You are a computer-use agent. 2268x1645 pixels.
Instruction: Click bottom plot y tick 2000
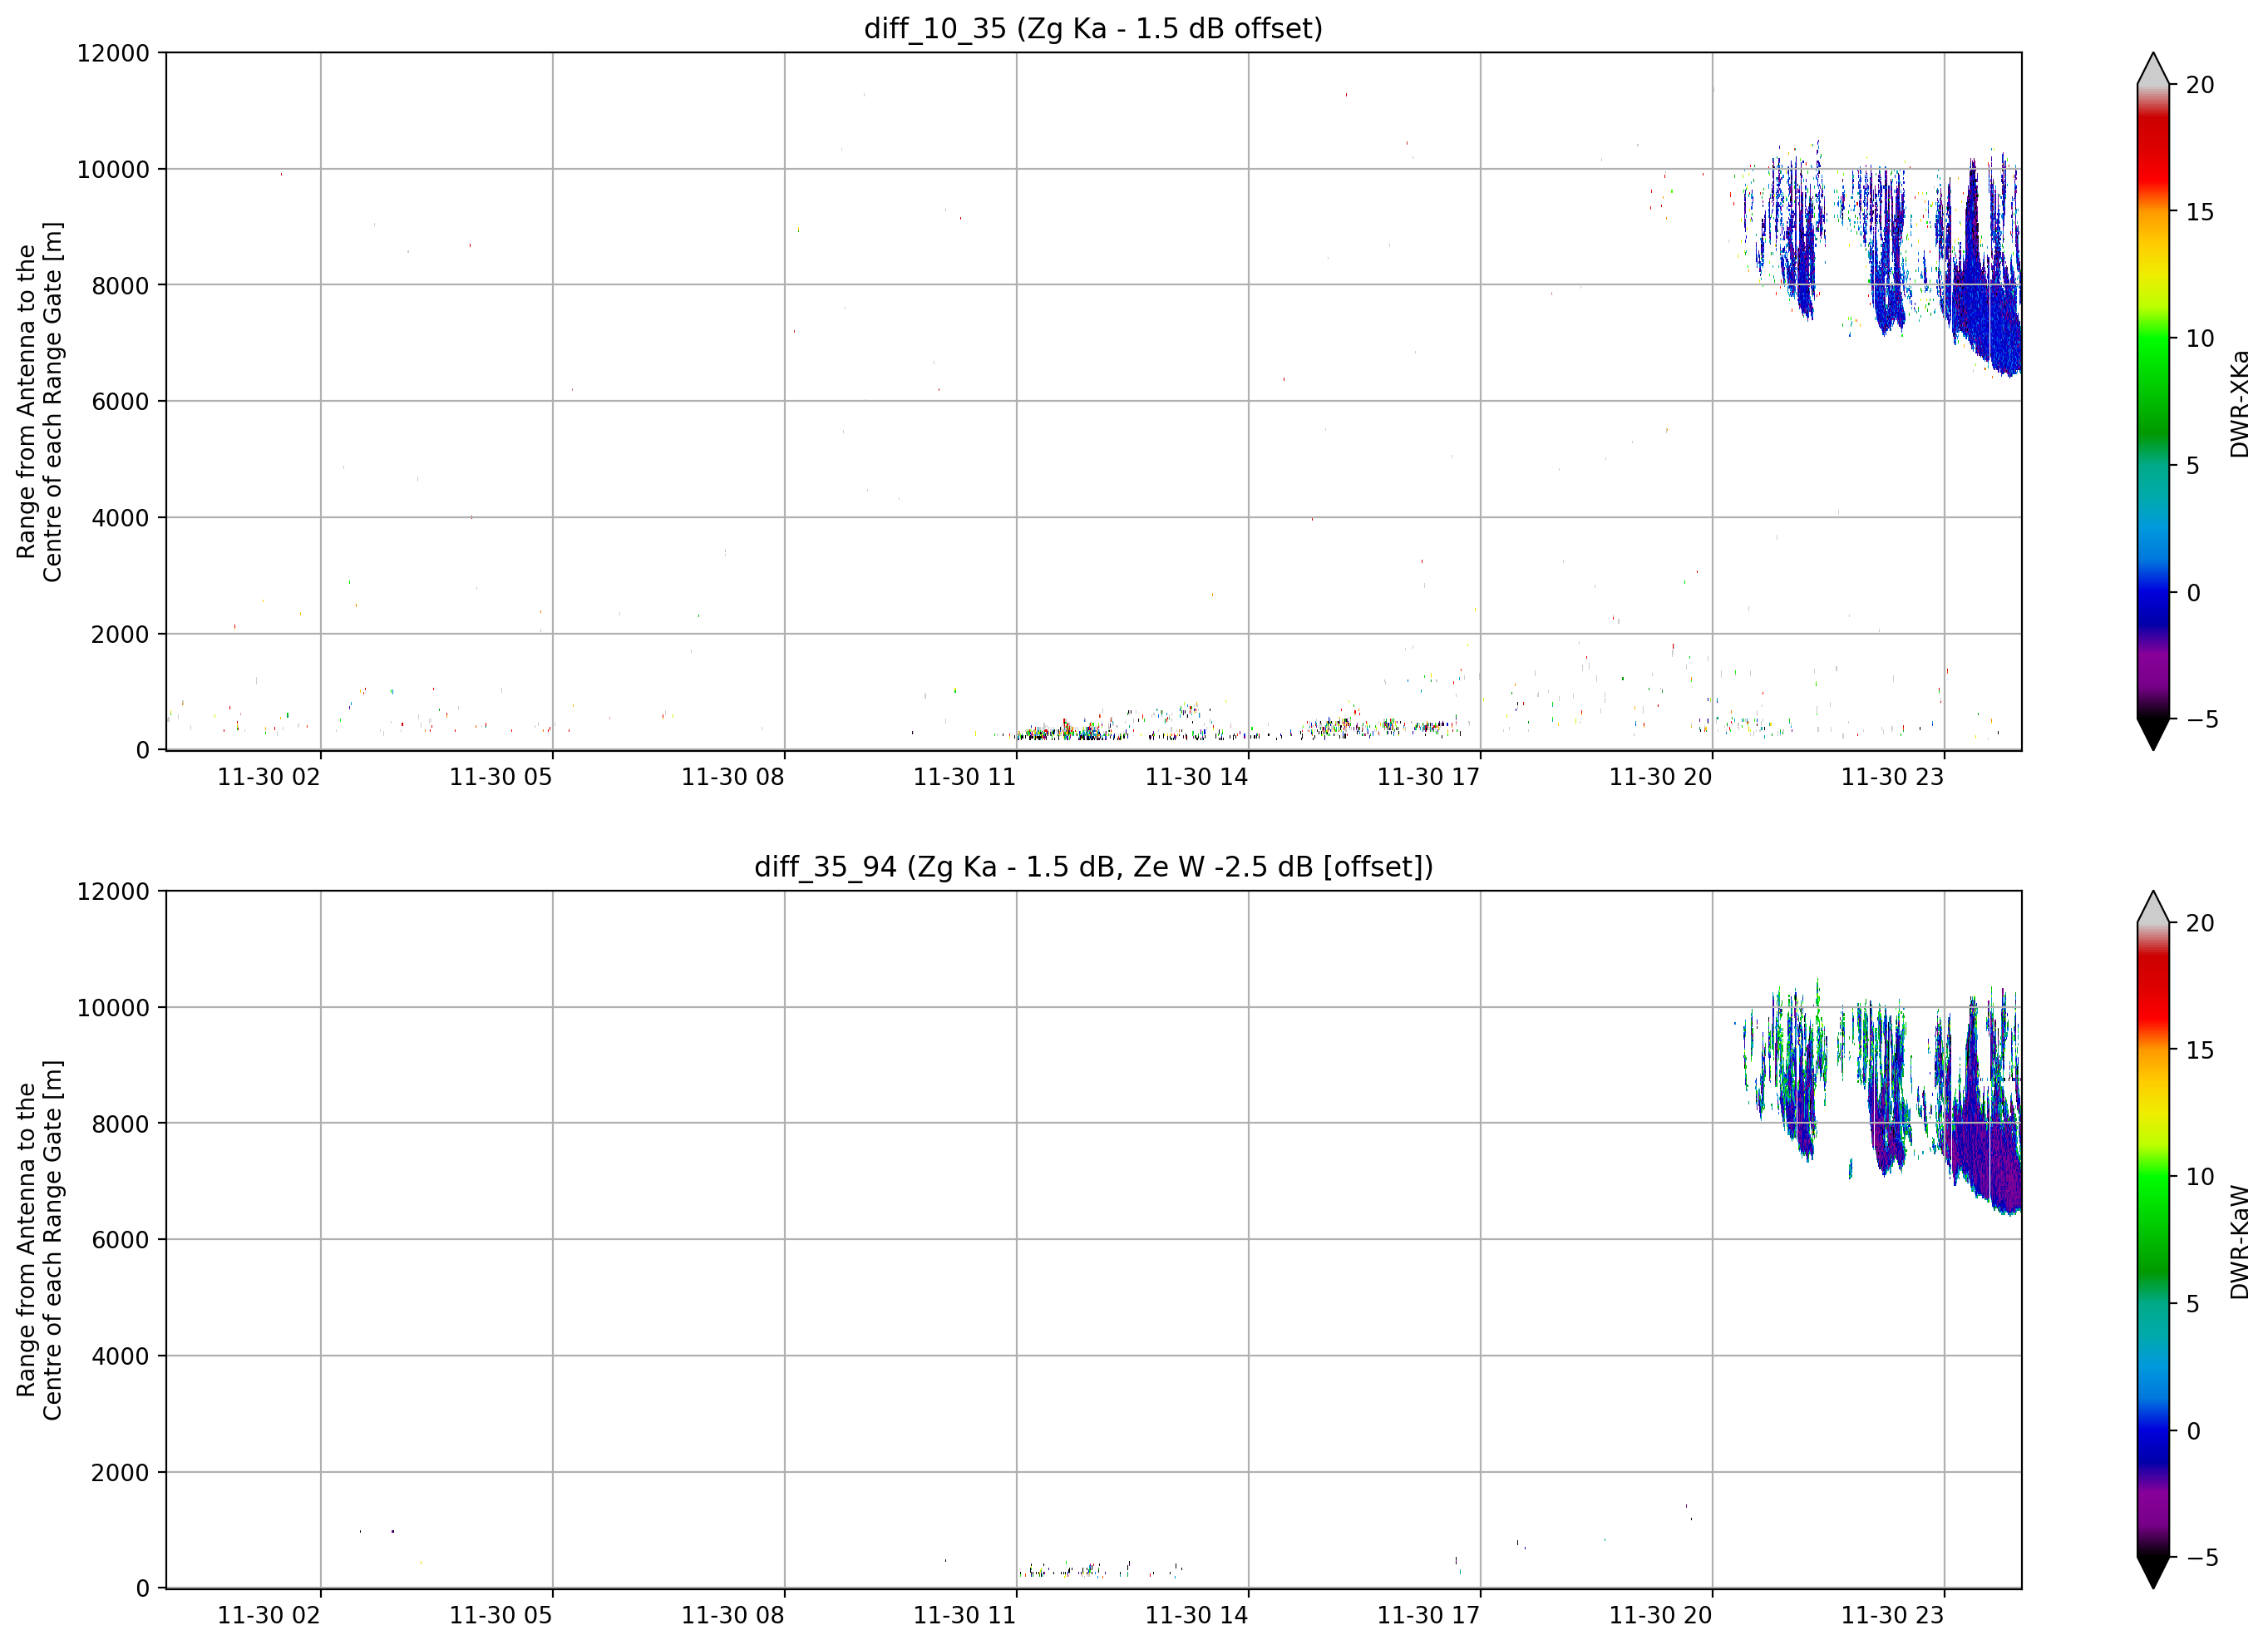120,1473
